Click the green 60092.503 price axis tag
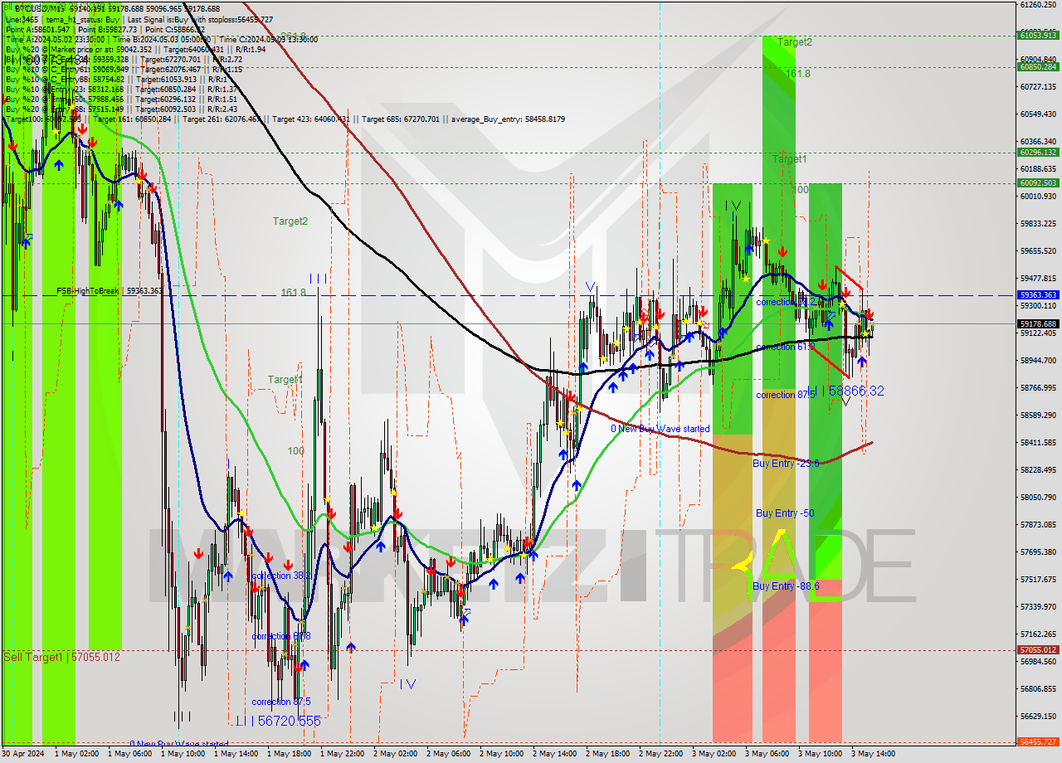Viewport: 1062px width, 763px height. [1038, 182]
